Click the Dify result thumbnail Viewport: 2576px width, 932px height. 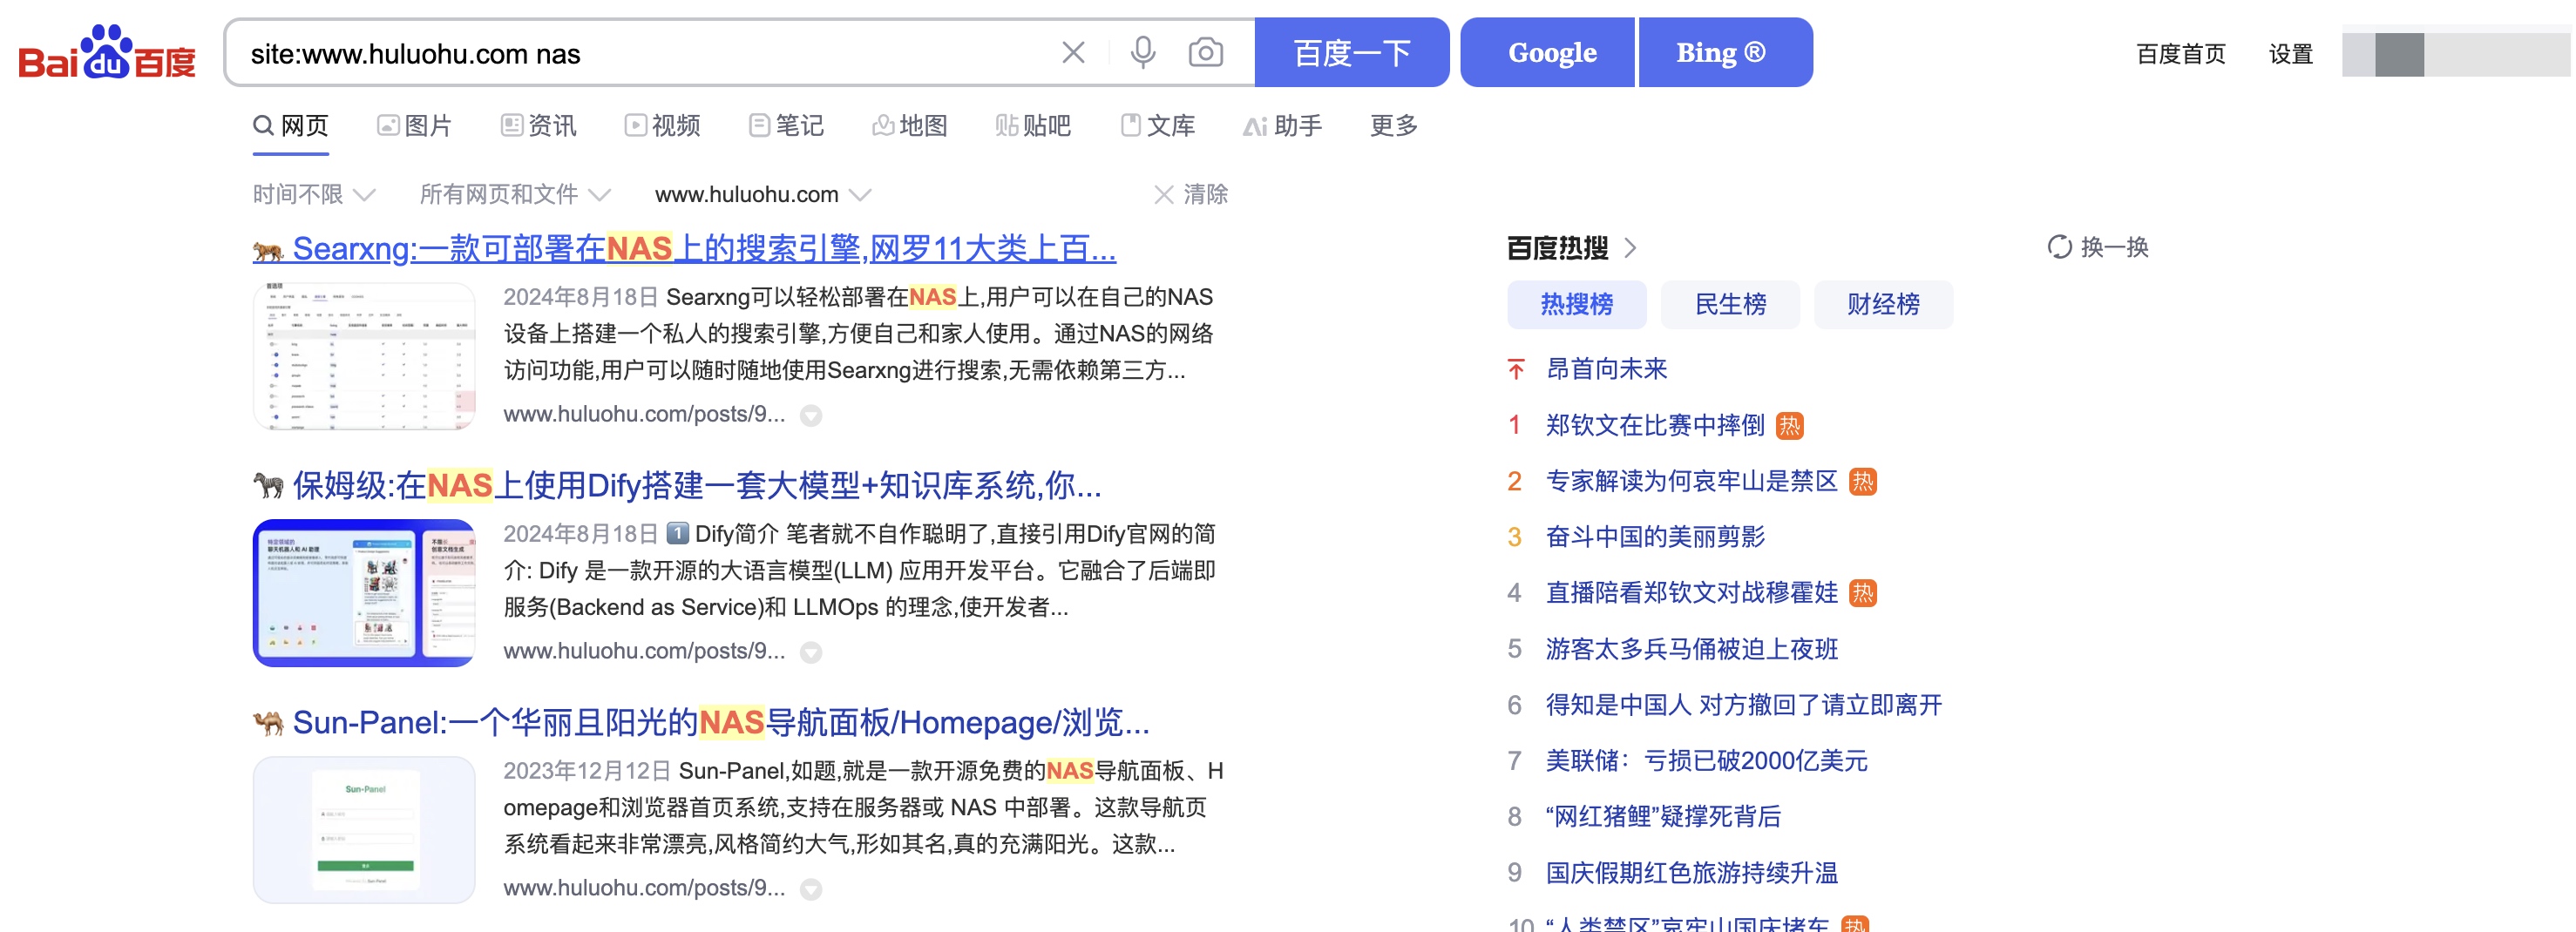(x=364, y=593)
